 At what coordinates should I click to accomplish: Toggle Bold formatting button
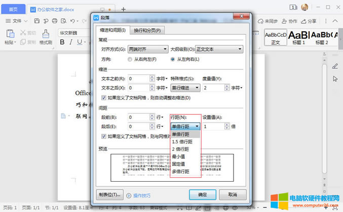click(63, 42)
